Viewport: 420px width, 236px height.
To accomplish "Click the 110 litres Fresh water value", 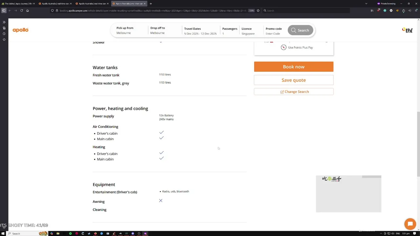I will [165, 74].
